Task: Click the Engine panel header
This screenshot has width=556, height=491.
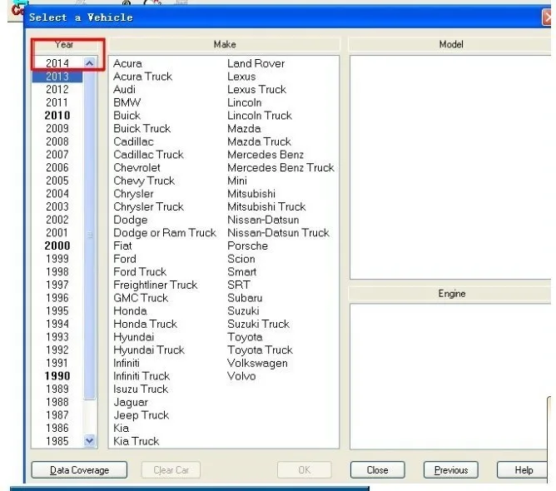Action: click(x=450, y=294)
